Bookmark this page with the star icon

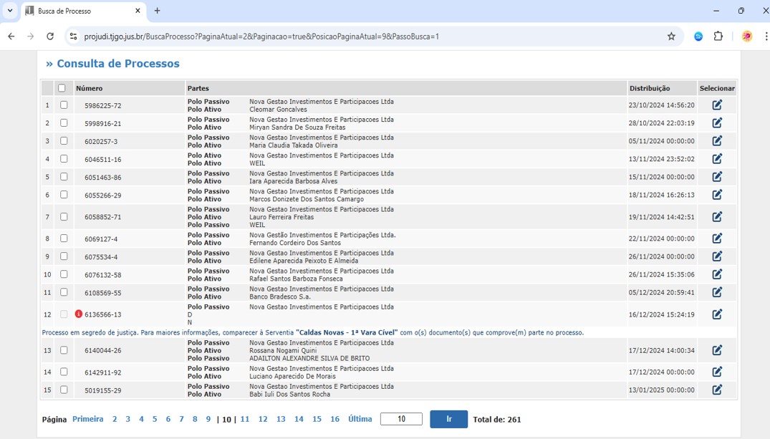pos(671,37)
